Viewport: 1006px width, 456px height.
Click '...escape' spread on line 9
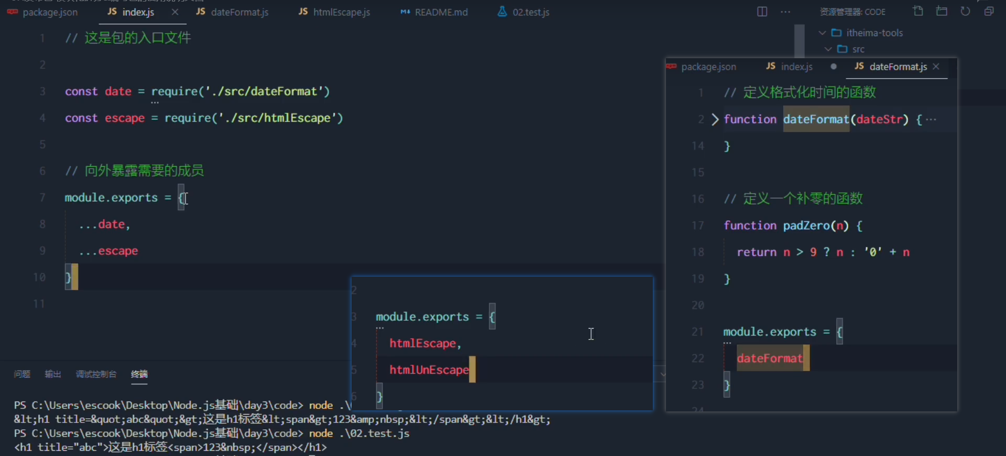[108, 251]
